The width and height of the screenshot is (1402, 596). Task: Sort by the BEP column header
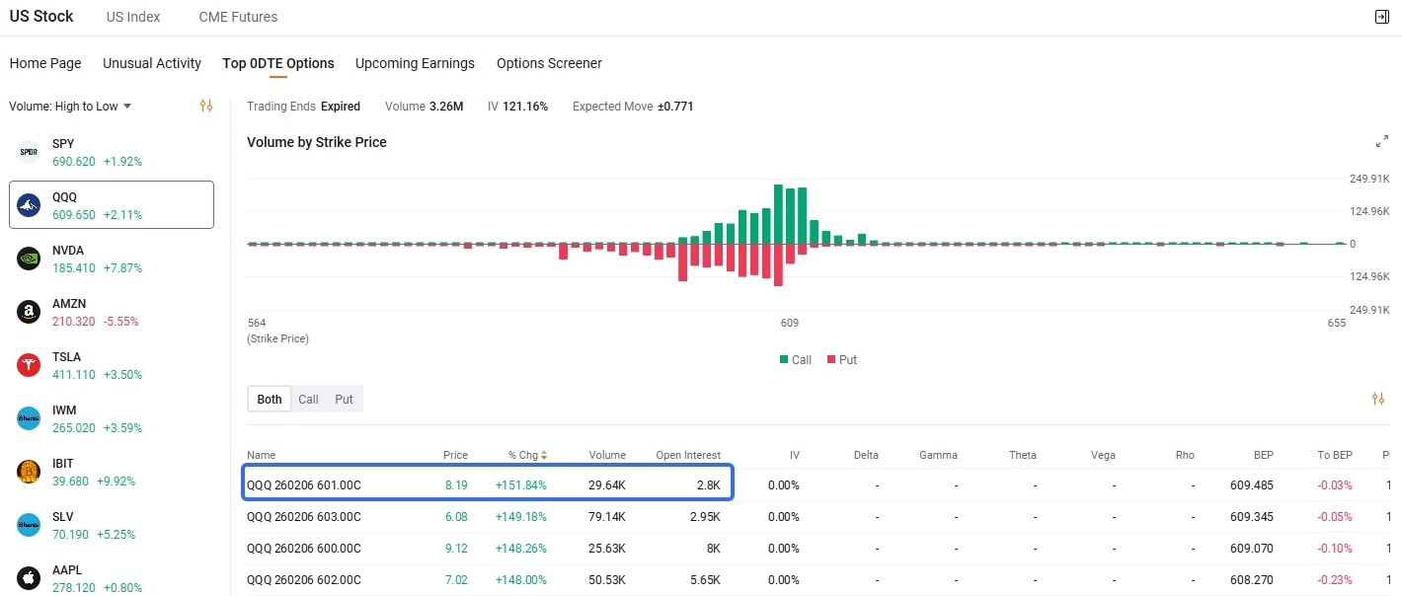(1263, 455)
